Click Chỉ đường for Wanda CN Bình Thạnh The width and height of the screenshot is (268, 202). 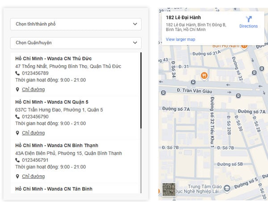(x=33, y=177)
